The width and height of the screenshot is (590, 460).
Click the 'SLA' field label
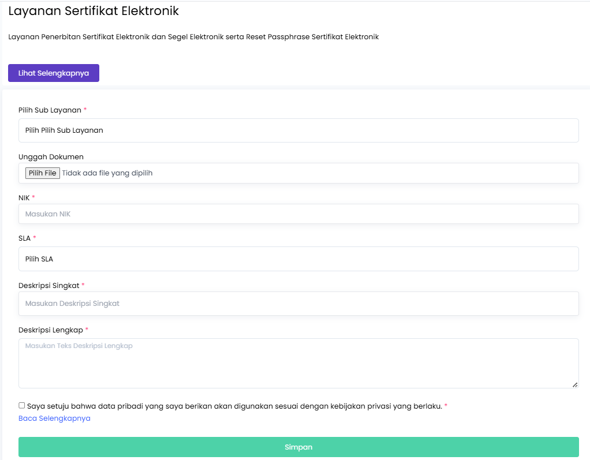24,238
